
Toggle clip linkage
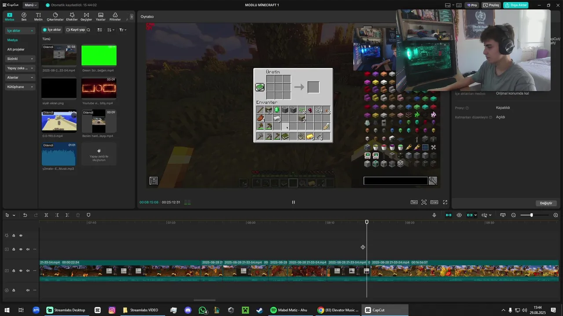(470, 215)
